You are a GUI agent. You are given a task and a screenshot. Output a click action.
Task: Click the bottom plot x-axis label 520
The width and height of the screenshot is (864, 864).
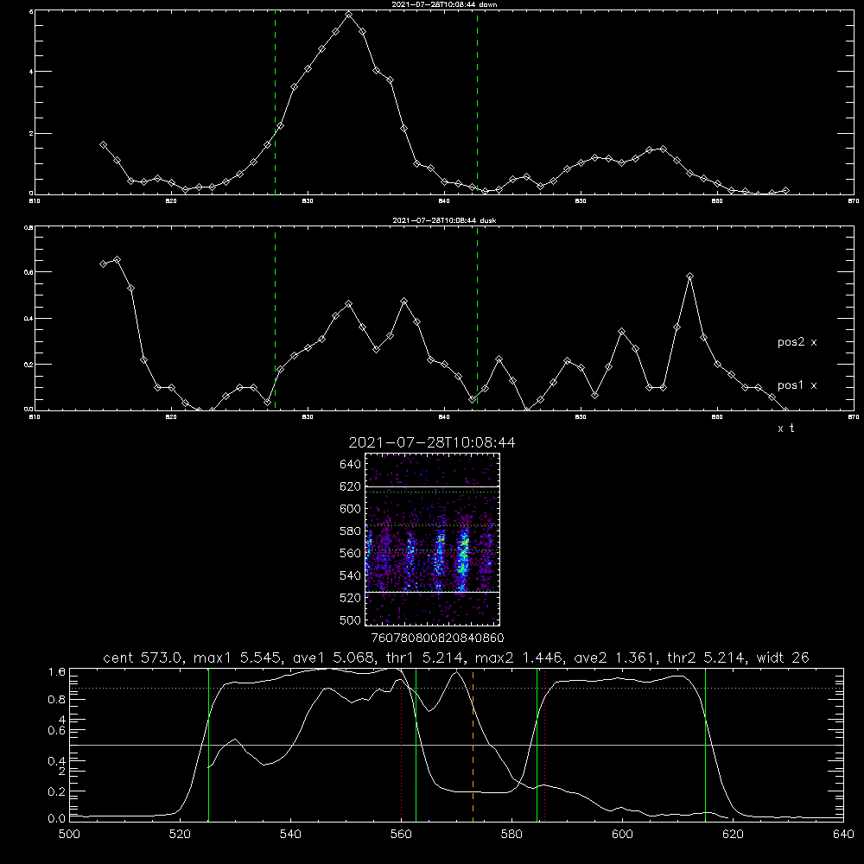pos(181,835)
